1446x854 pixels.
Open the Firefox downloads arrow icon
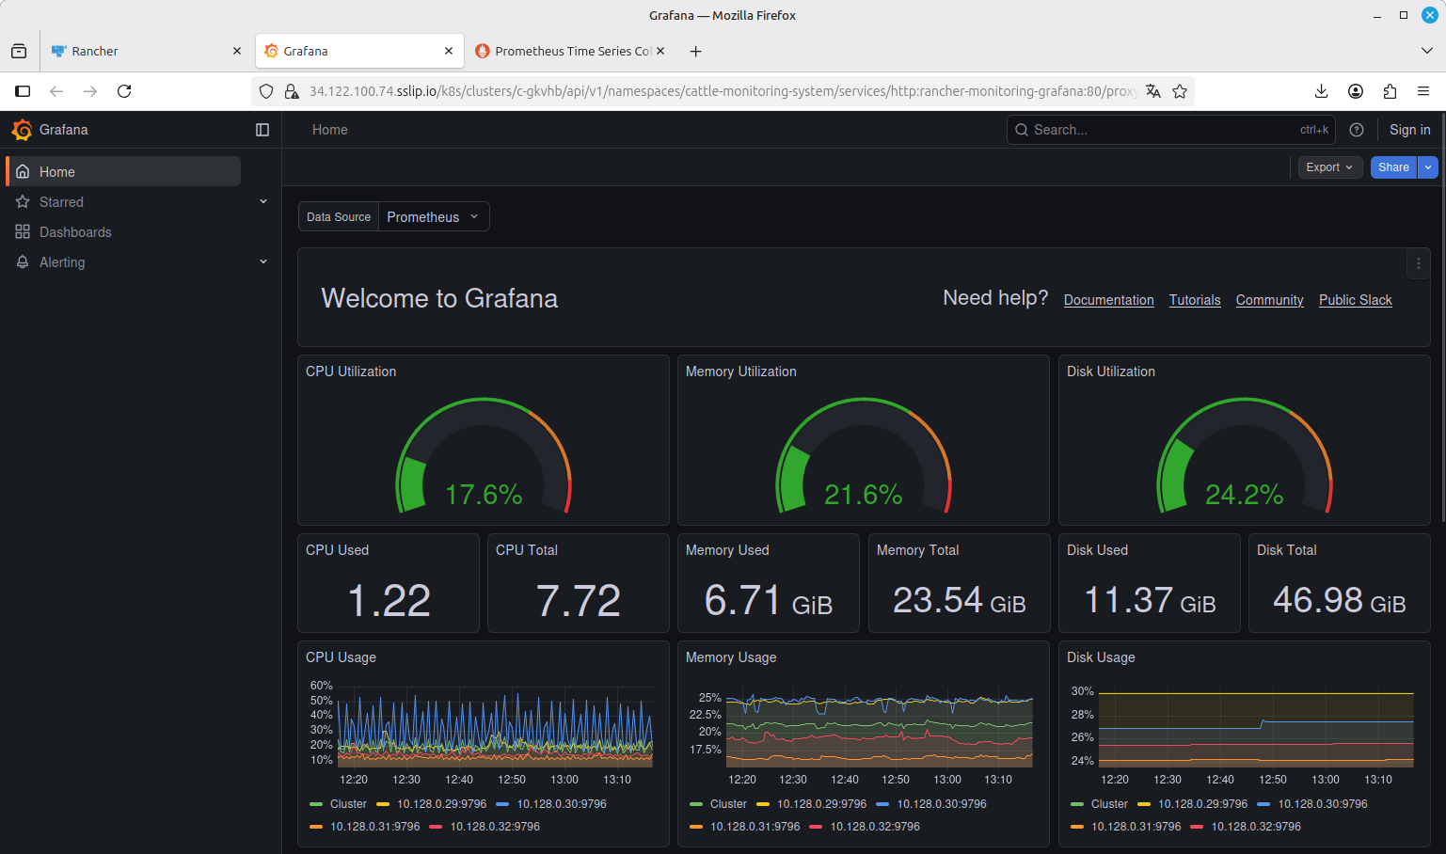click(x=1321, y=91)
